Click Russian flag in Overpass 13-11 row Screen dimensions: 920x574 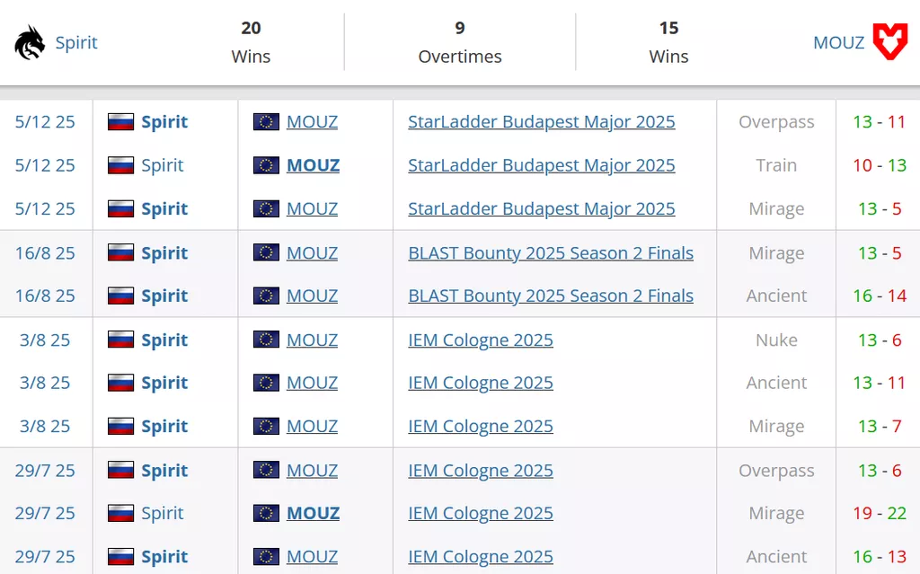click(120, 122)
